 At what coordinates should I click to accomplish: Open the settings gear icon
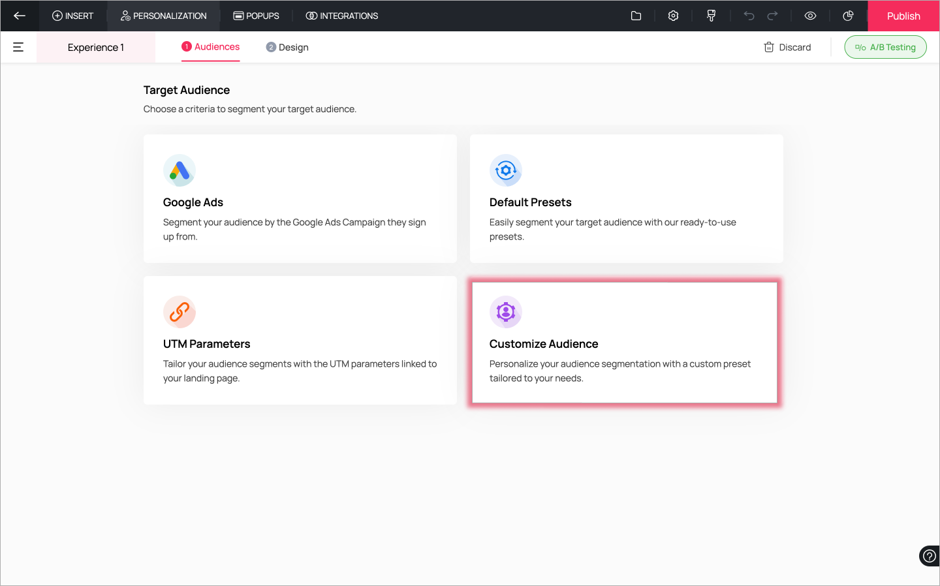coord(673,16)
